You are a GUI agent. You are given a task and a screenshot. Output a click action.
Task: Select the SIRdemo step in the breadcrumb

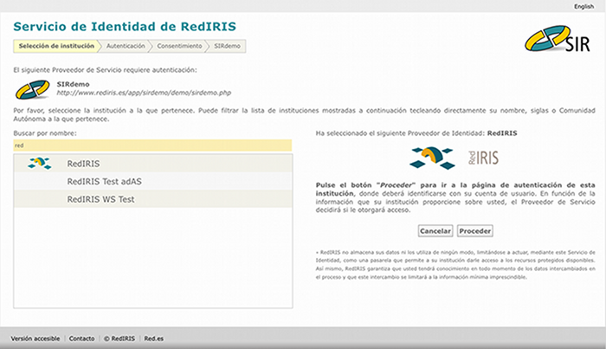click(227, 46)
